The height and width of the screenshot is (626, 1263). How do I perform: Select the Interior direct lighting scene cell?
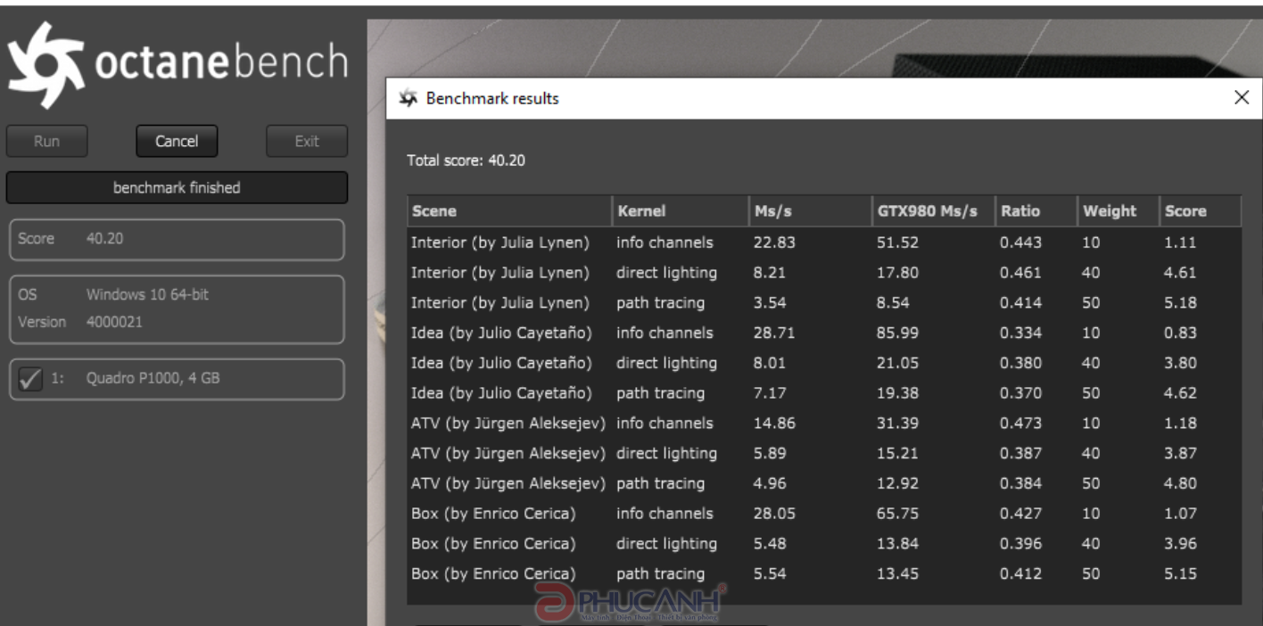click(x=499, y=273)
